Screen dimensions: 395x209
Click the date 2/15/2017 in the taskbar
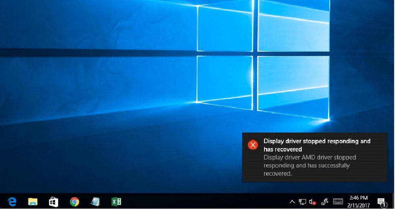(358, 205)
